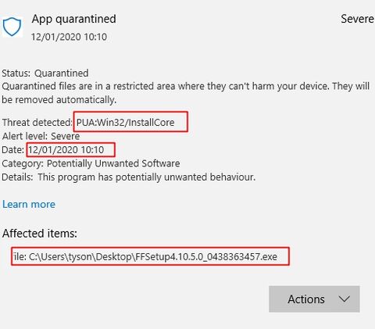Screen dimensions: 375x329
Task: Click the Threat detected label
Action: coord(37,123)
